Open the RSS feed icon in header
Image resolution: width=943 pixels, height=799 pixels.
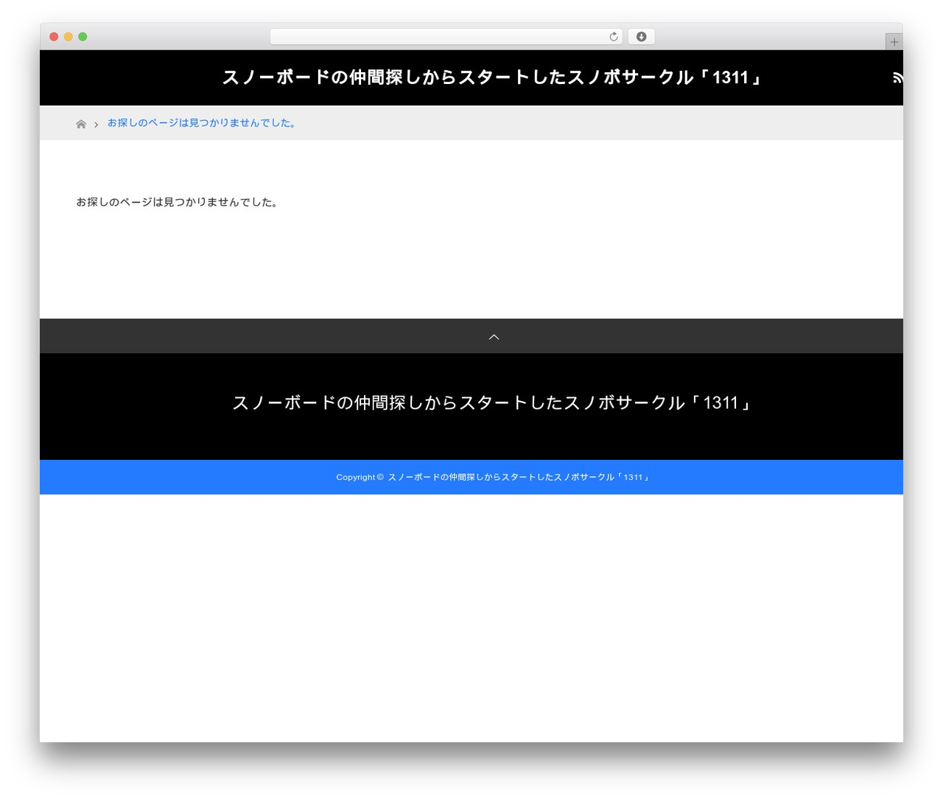click(x=897, y=77)
